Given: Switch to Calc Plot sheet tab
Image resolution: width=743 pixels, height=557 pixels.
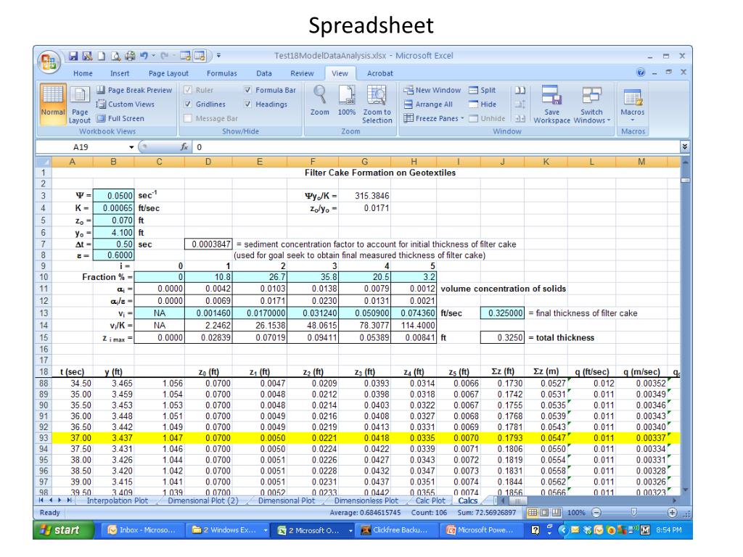Looking at the screenshot, I should 430,500.
